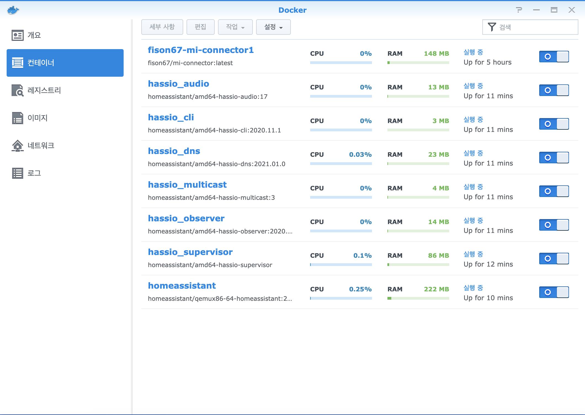
Task: Click the homeassistant RAM usage bar
Action: coord(418,298)
